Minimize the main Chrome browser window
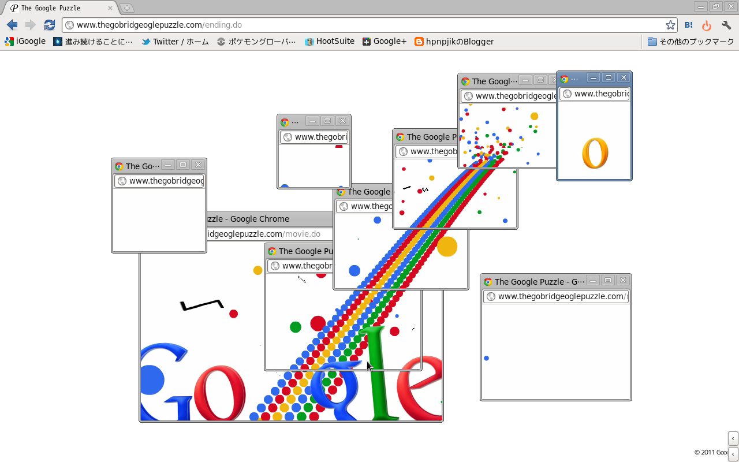 [701, 7]
